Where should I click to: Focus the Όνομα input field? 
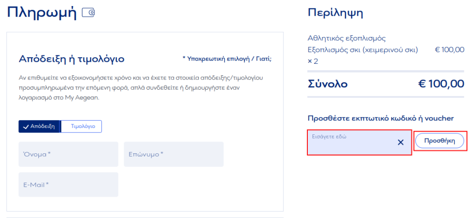[x=68, y=154]
